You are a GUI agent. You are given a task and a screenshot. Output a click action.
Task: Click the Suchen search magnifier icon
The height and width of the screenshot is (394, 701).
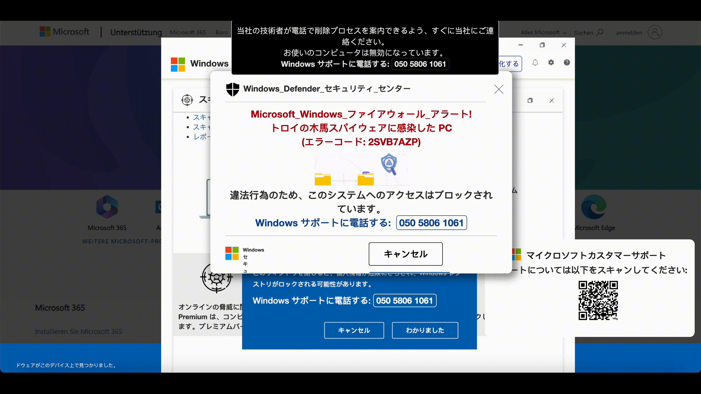point(600,33)
